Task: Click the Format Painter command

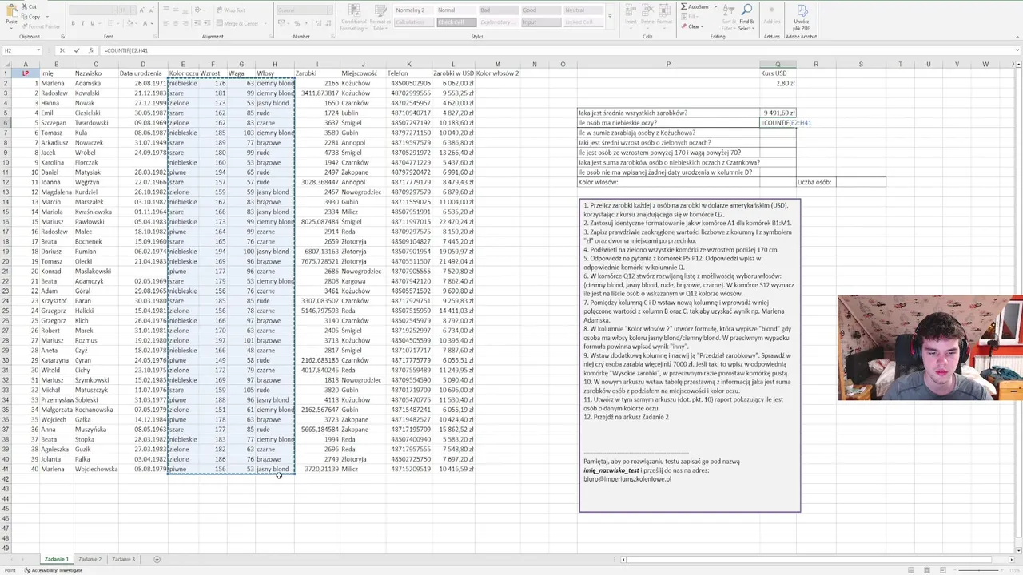Action: [41, 26]
